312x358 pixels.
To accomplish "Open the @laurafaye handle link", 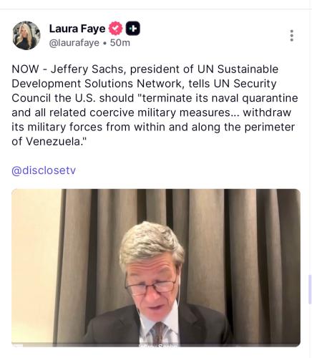I will [74, 43].
